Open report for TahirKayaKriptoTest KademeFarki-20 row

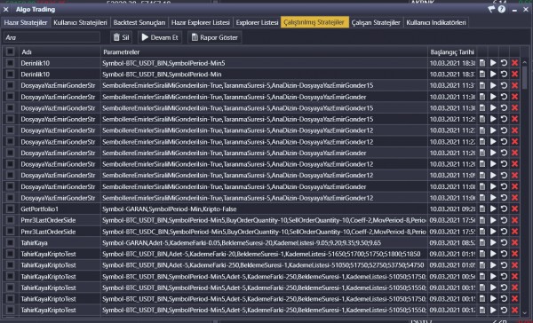(482, 254)
